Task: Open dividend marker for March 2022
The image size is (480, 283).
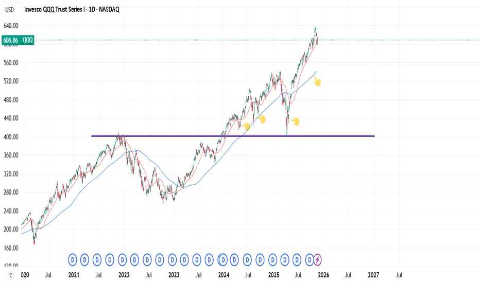Action: click(x=134, y=260)
